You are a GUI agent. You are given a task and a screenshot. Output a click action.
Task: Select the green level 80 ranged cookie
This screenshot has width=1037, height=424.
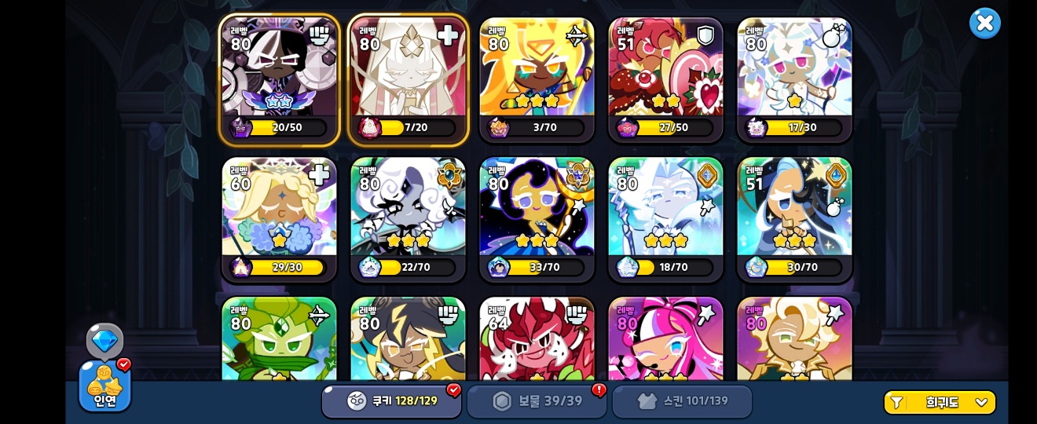tap(279, 338)
